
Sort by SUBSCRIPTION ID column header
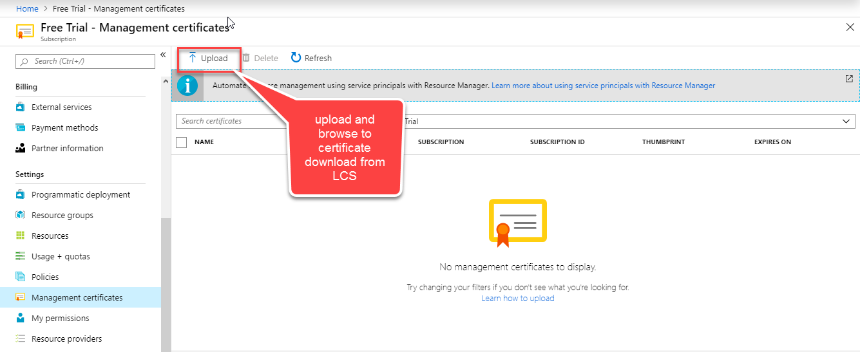(557, 142)
